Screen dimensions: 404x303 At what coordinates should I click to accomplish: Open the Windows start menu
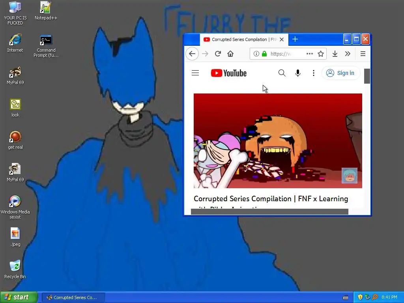(x=19, y=297)
